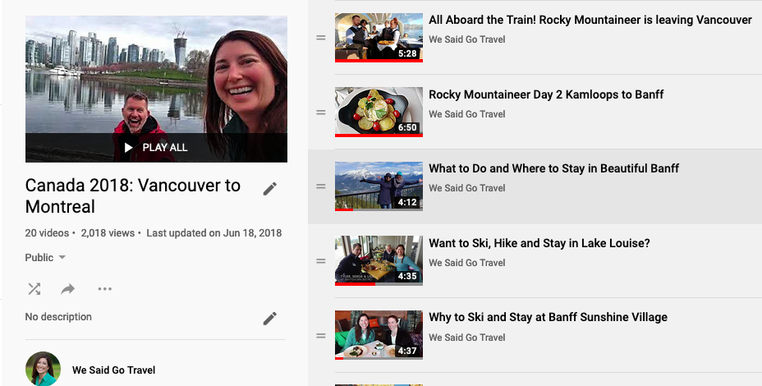Open Rocky Mountaineer Day 2 Kamloops to Banff
Screen dimensions: 762x386
tap(546, 94)
